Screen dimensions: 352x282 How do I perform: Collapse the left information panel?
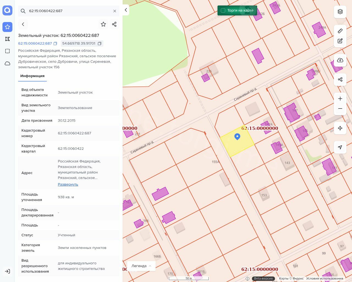pyautogui.click(x=126, y=10)
